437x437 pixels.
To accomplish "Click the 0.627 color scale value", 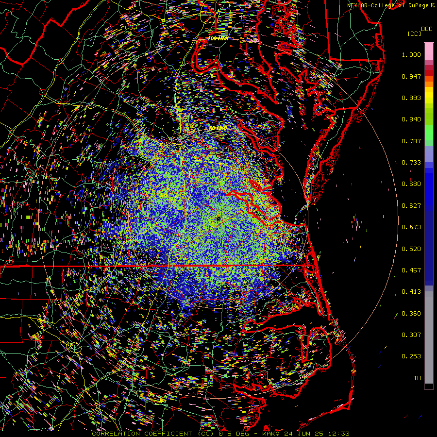I will [411, 206].
